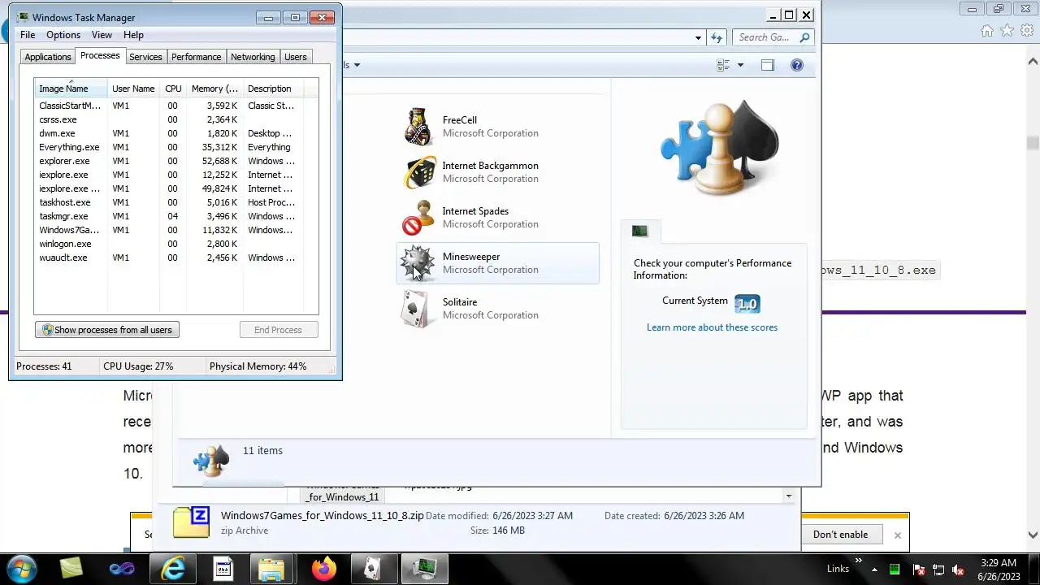This screenshot has height=585, width=1040.
Task: Select the winlogon.exe process row
Action: pyautogui.click(x=175, y=244)
